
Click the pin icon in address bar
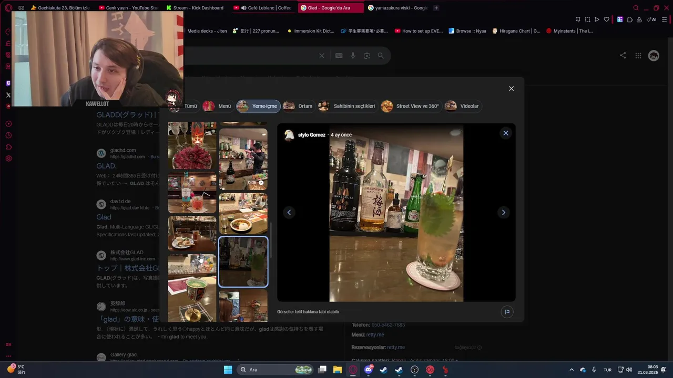(x=578, y=19)
